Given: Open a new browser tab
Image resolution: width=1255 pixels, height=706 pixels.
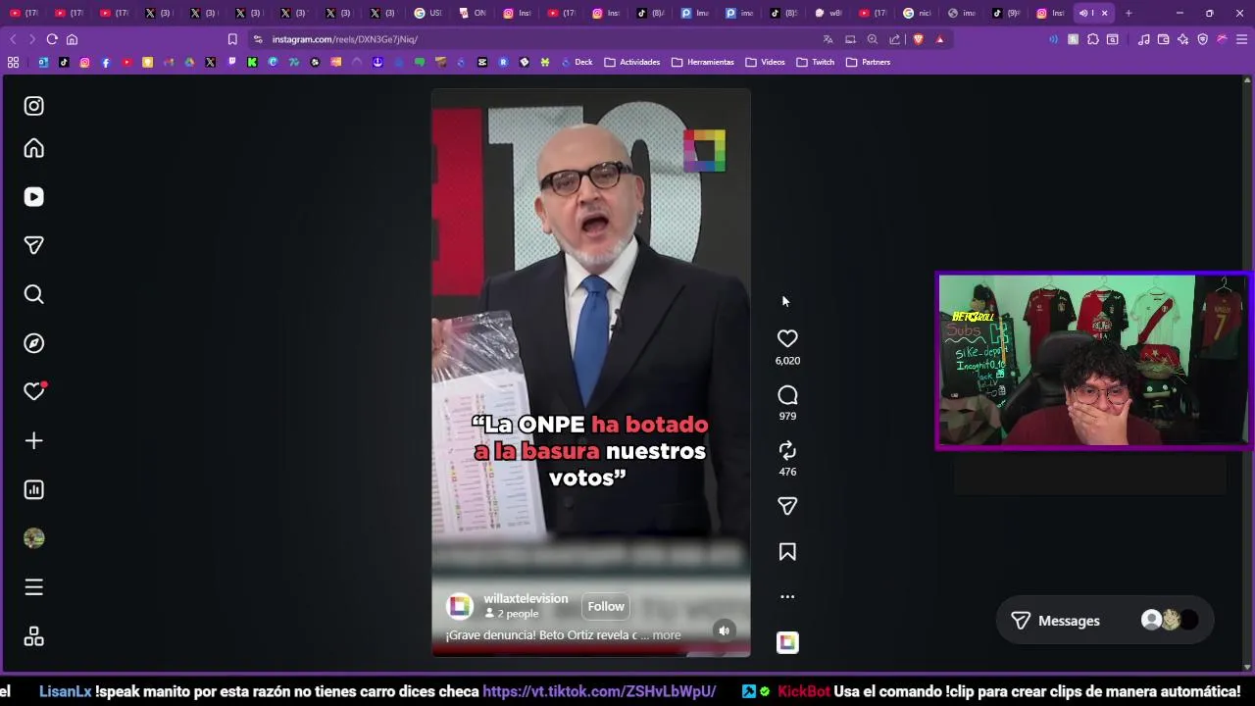Looking at the screenshot, I should click(1129, 13).
